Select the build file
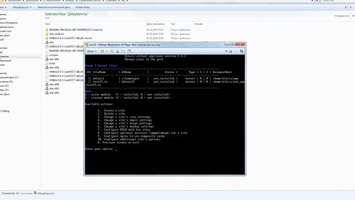355x200 pixels. [50, 63]
